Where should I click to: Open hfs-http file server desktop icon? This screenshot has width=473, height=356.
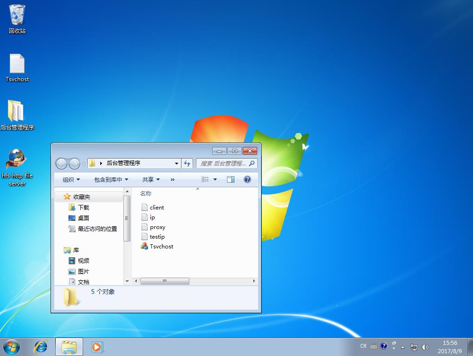point(17,160)
